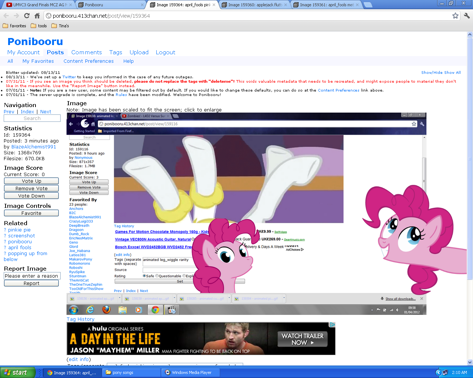
Task: Click the browser forward arrow
Action: tap(16, 16)
